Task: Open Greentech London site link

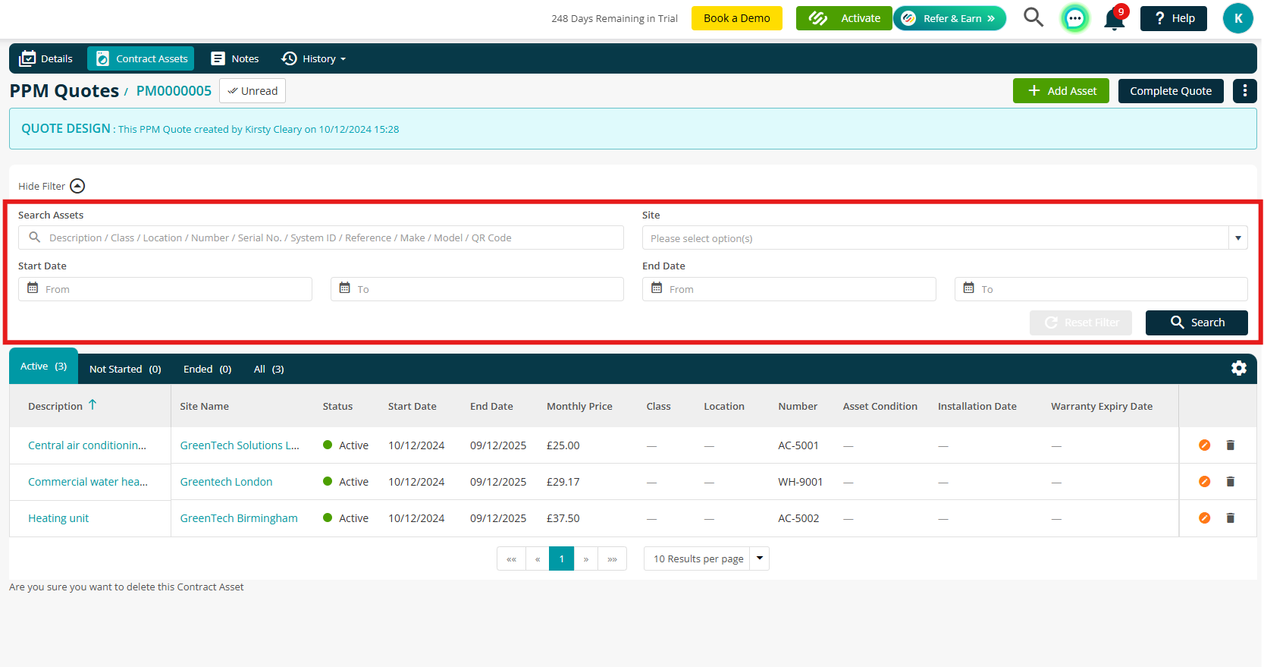Action: click(x=226, y=482)
